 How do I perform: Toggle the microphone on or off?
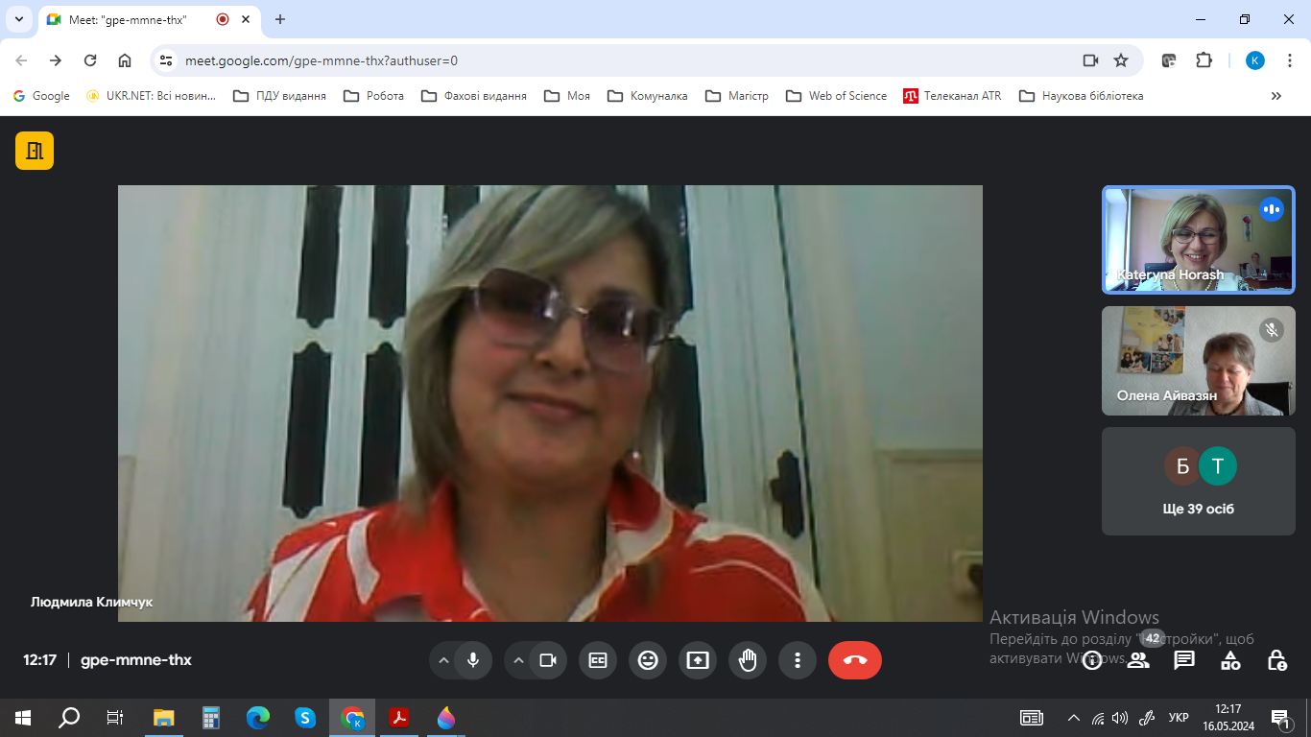coord(472,660)
